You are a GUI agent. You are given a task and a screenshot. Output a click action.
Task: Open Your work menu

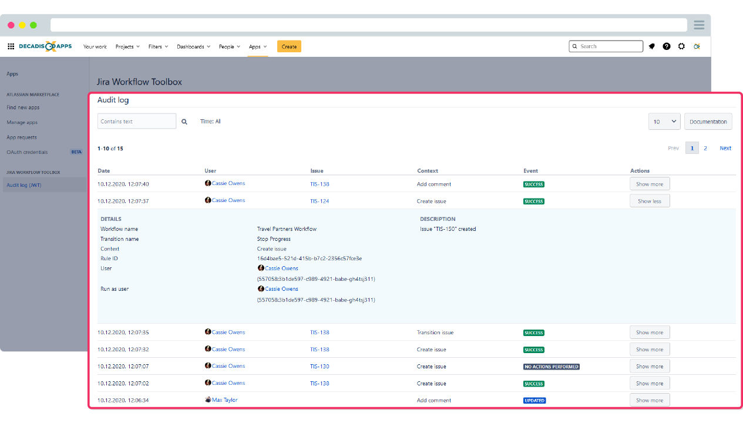[x=95, y=46]
